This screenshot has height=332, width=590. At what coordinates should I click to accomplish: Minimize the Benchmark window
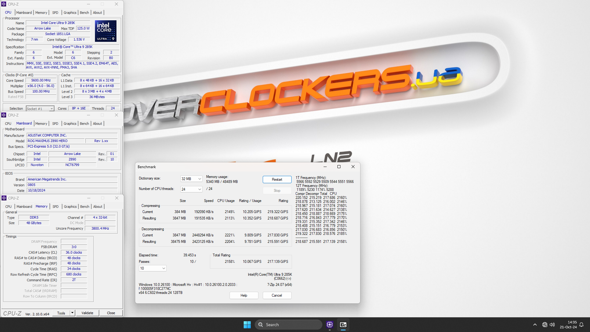[325, 167]
